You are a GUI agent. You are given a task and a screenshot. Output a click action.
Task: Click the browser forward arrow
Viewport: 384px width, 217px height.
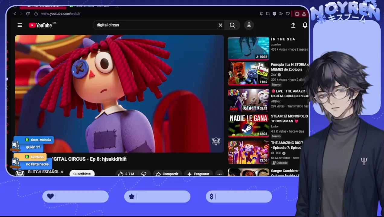click(21, 14)
